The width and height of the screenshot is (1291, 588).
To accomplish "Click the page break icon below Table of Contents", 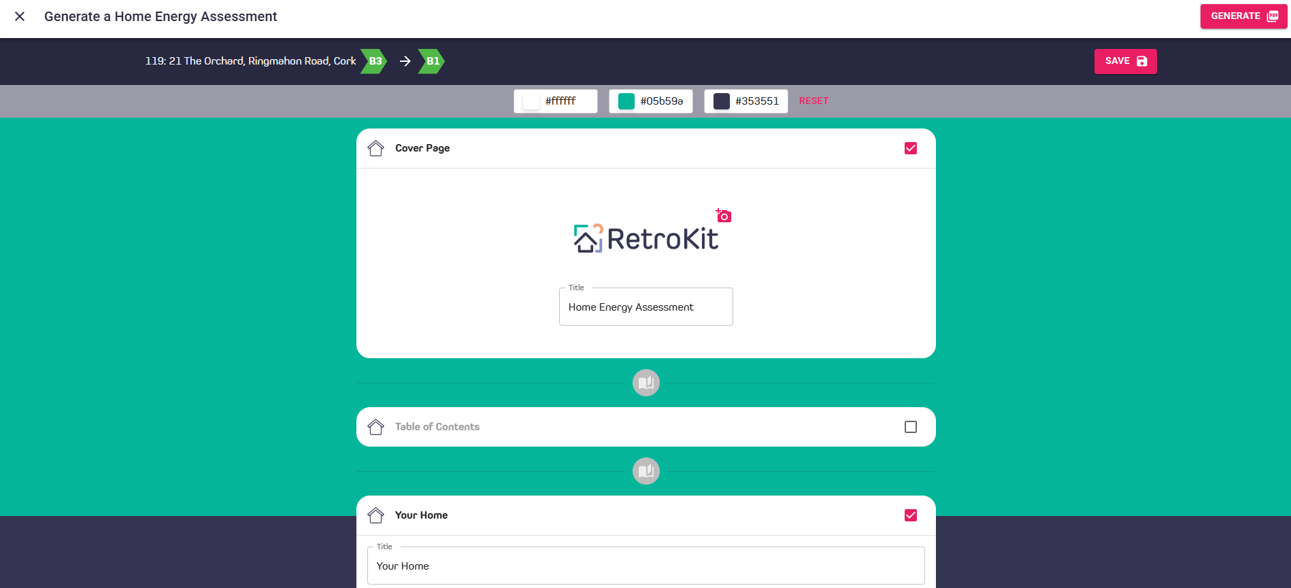I will click(x=645, y=471).
